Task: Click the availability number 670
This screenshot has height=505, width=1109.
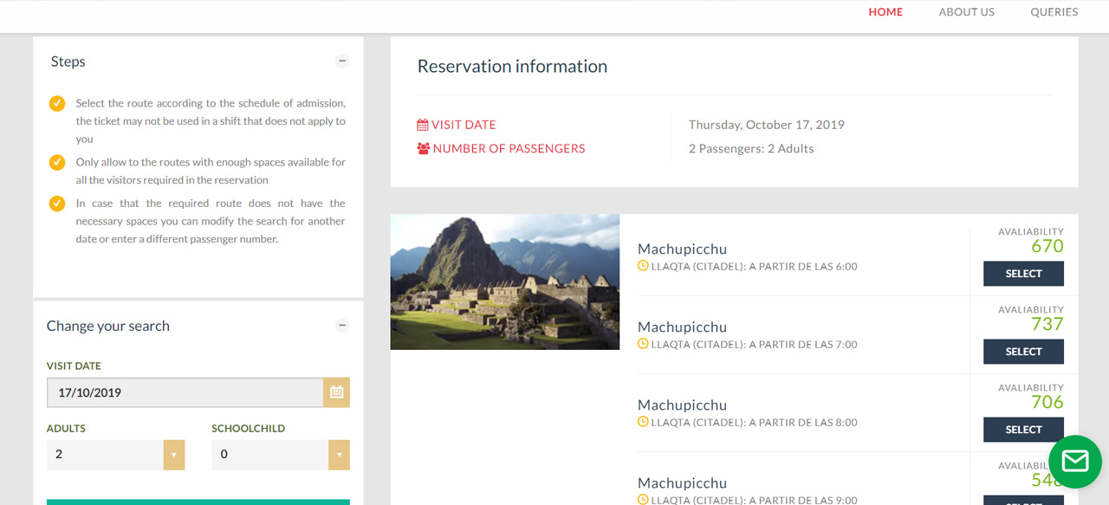Action: pos(1047,246)
